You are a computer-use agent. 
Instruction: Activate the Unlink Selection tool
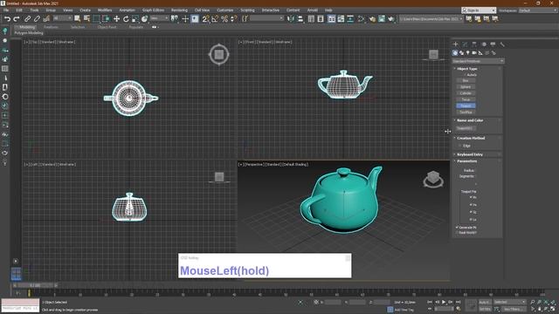(37, 19)
